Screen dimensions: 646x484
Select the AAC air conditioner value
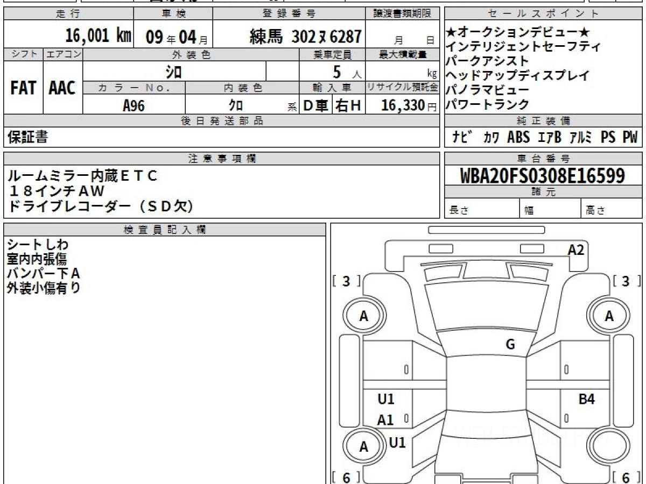pyautogui.click(x=62, y=89)
